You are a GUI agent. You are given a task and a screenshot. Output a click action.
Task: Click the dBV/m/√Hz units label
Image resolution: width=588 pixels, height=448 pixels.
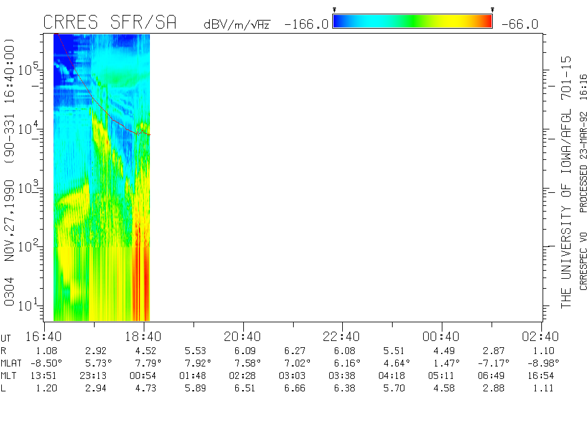[237, 25]
